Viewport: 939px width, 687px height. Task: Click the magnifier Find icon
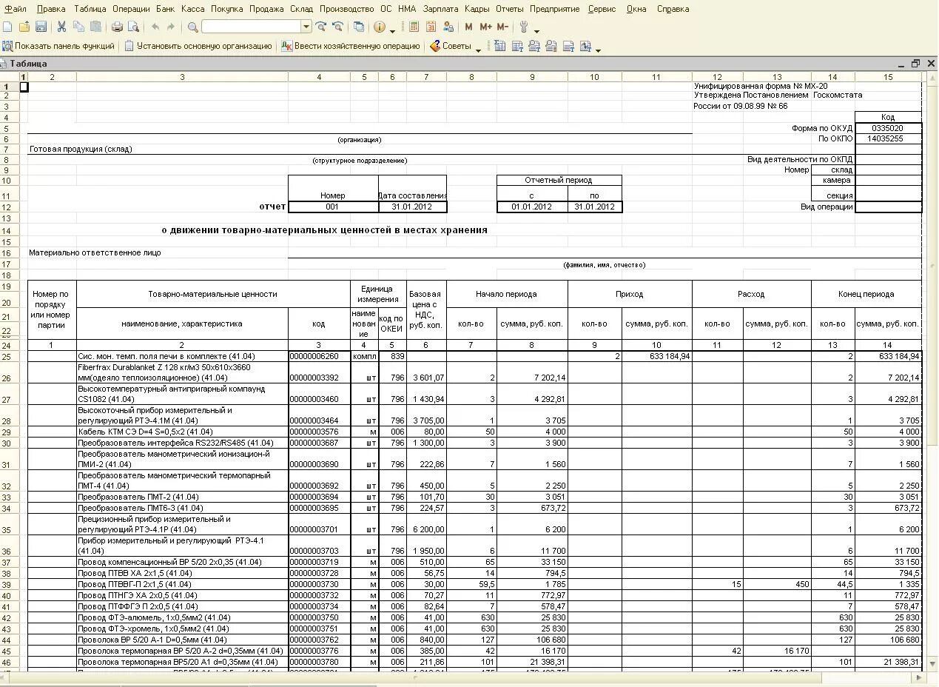click(192, 27)
